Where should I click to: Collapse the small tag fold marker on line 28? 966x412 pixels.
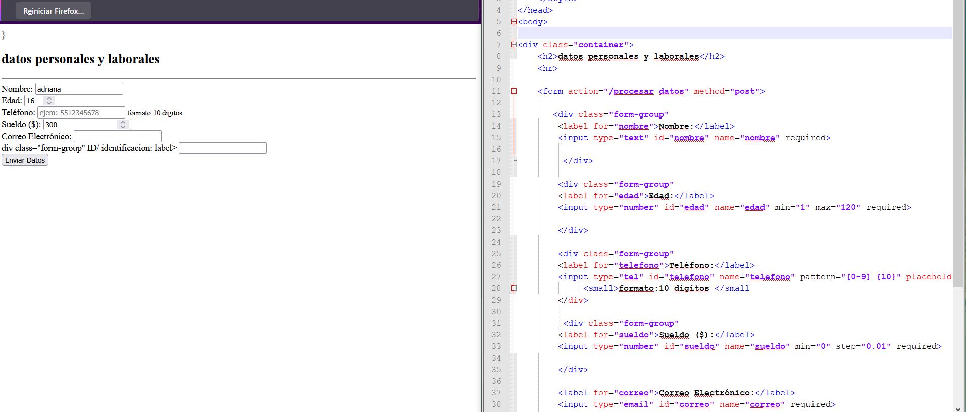pos(514,288)
